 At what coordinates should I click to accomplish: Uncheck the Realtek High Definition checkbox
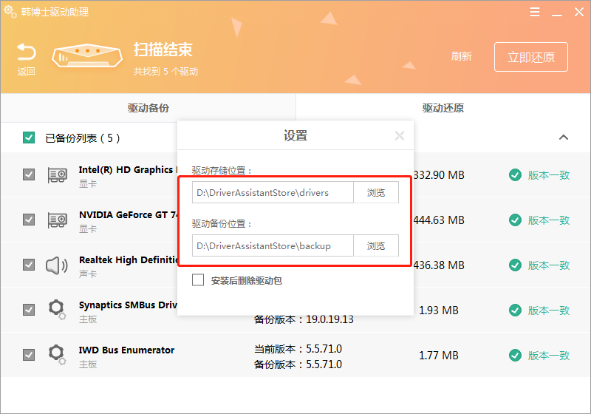(x=29, y=265)
